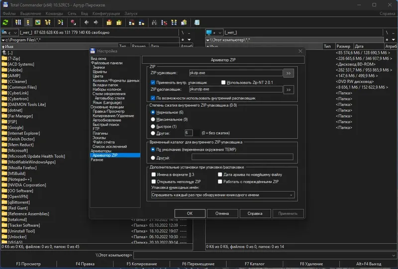Click the first gift-box pack files icon
Viewport: 398px width, 269px height.
tap(109, 22)
